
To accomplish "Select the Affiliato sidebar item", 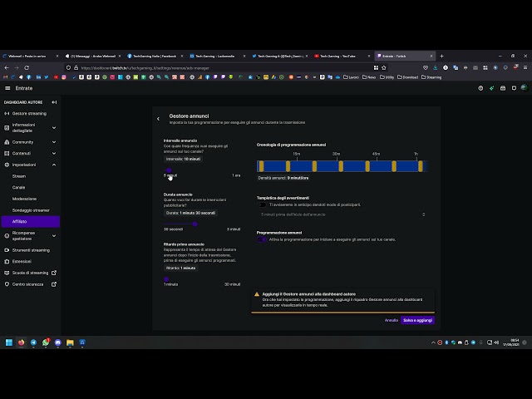I will (31, 222).
